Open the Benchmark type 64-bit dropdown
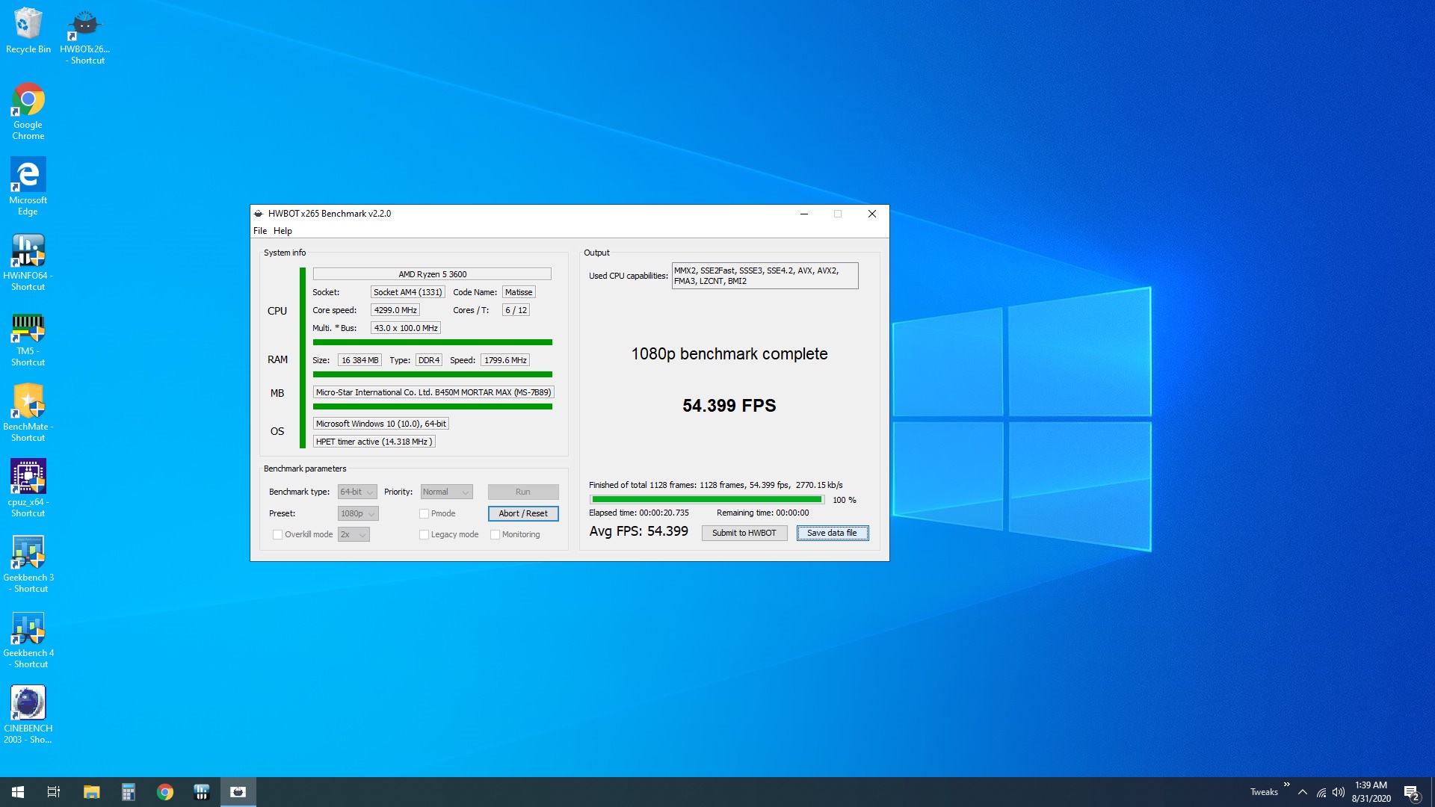 coord(357,492)
